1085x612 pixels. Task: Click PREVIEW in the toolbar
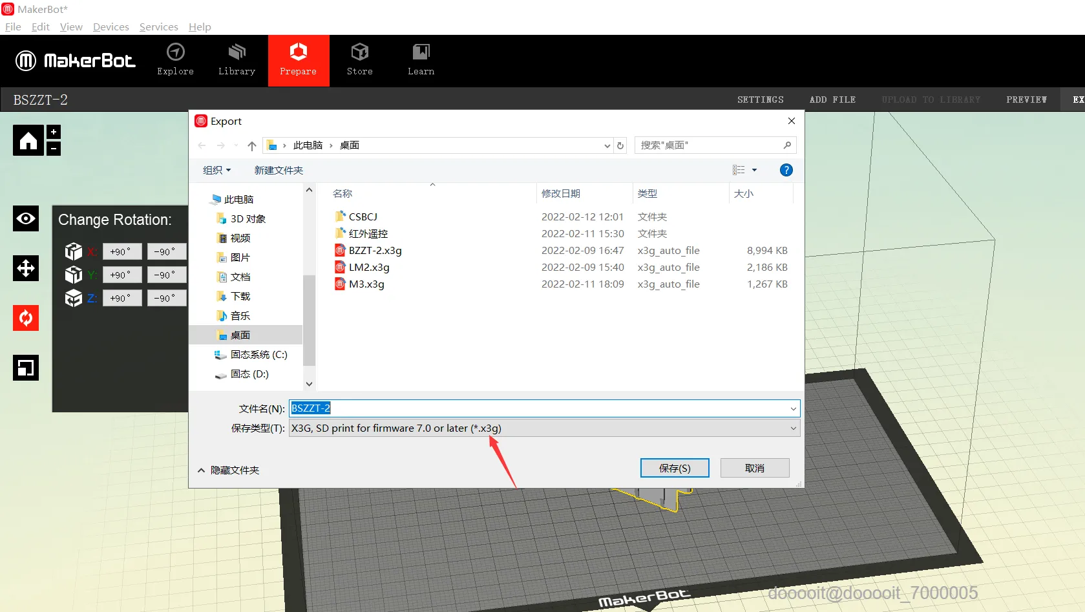click(x=1026, y=100)
